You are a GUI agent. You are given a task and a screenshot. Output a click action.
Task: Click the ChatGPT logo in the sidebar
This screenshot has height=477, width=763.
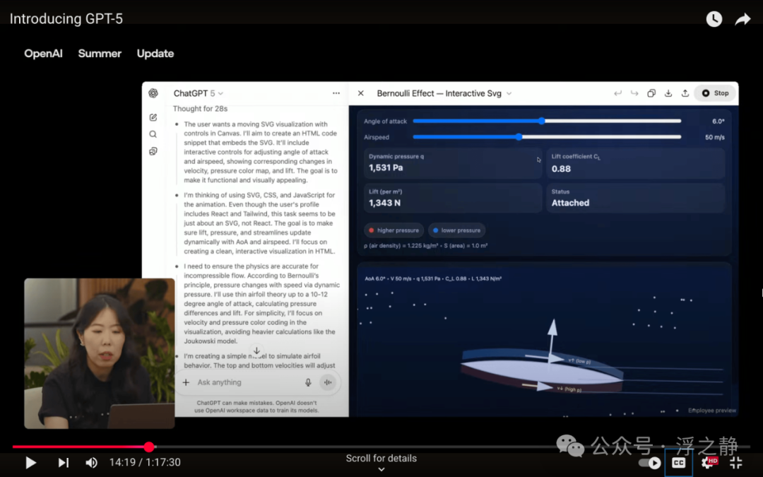coord(153,93)
